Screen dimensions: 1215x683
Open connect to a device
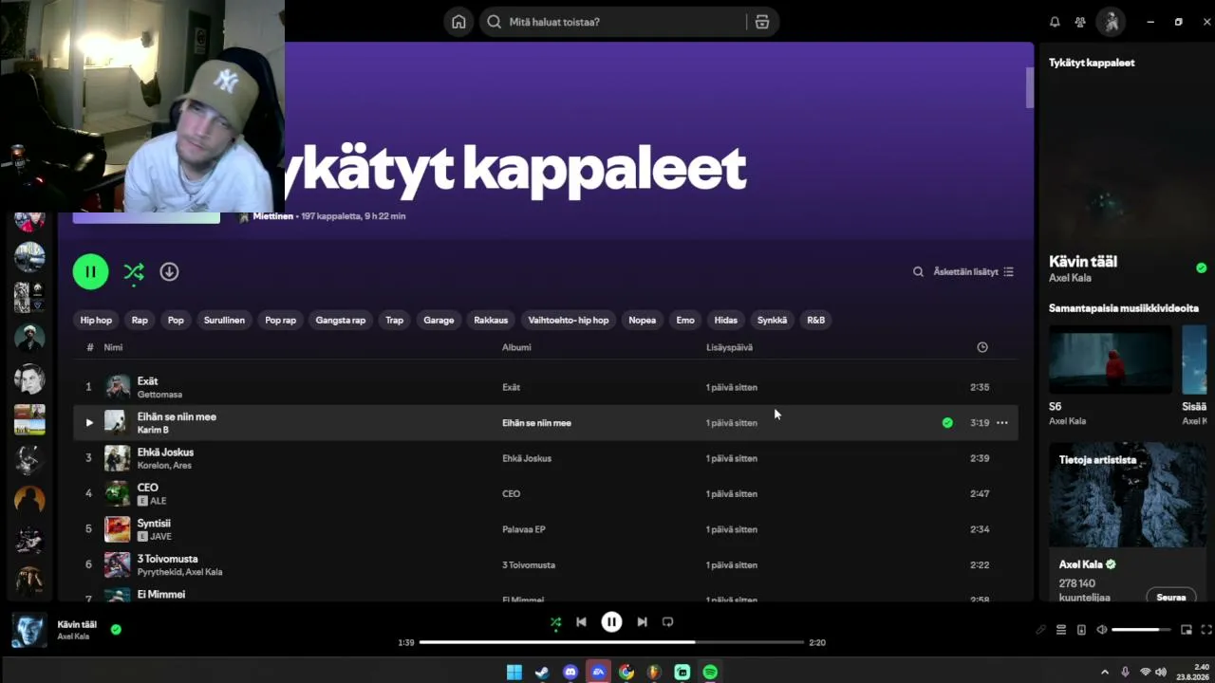click(1081, 630)
